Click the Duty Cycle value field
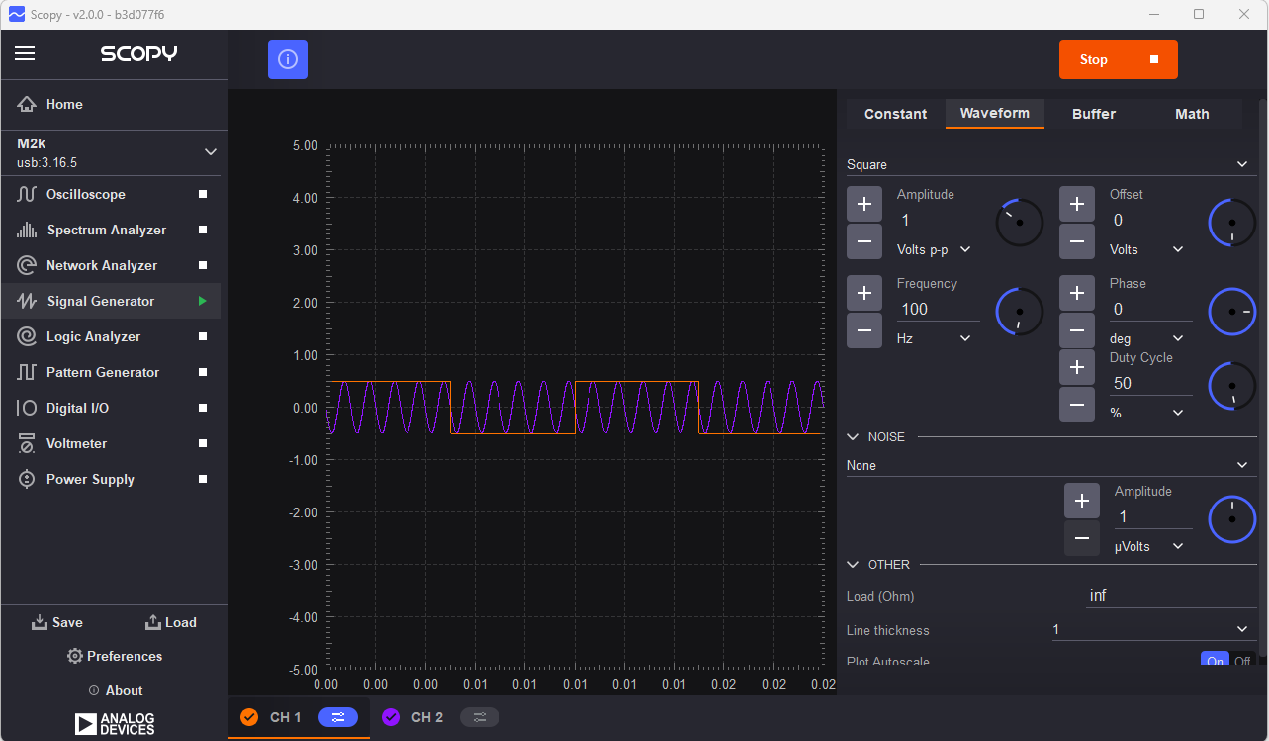 tap(1150, 383)
